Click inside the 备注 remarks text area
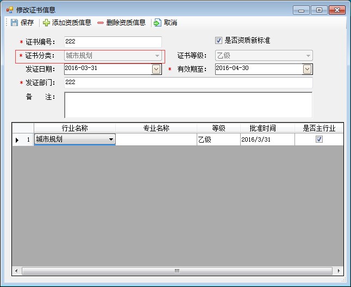 click(x=188, y=104)
